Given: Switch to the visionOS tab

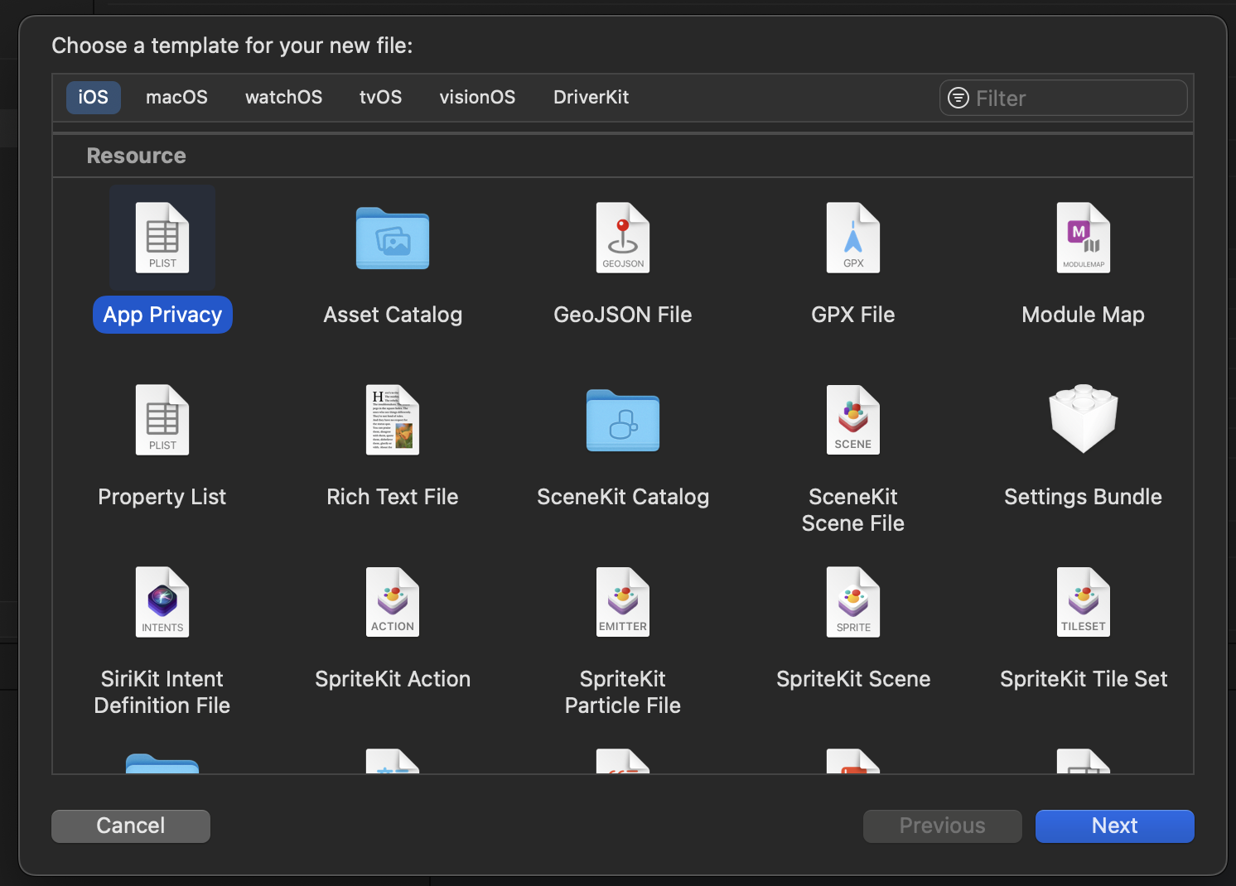Looking at the screenshot, I should 477,98.
